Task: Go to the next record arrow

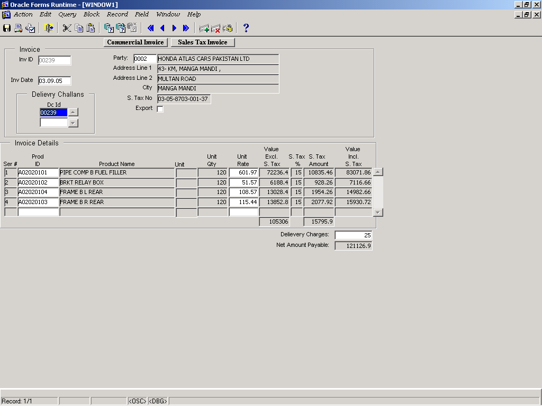Action: [x=174, y=28]
